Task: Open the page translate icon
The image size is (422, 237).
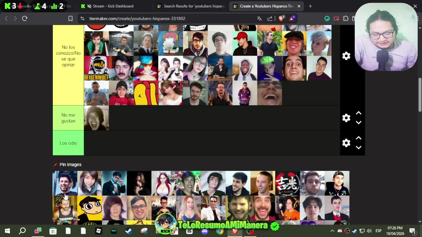Action: pyautogui.click(x=259, y=19)
